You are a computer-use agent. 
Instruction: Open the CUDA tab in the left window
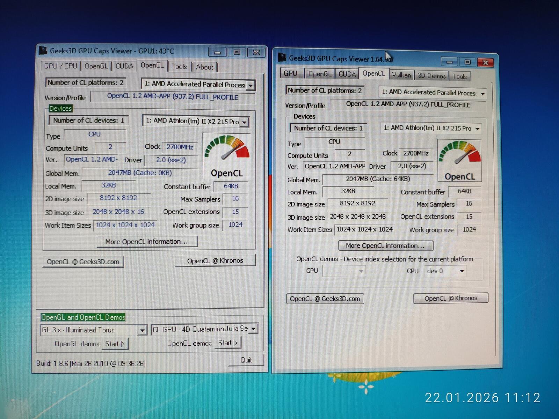click(x=124, y=66)
